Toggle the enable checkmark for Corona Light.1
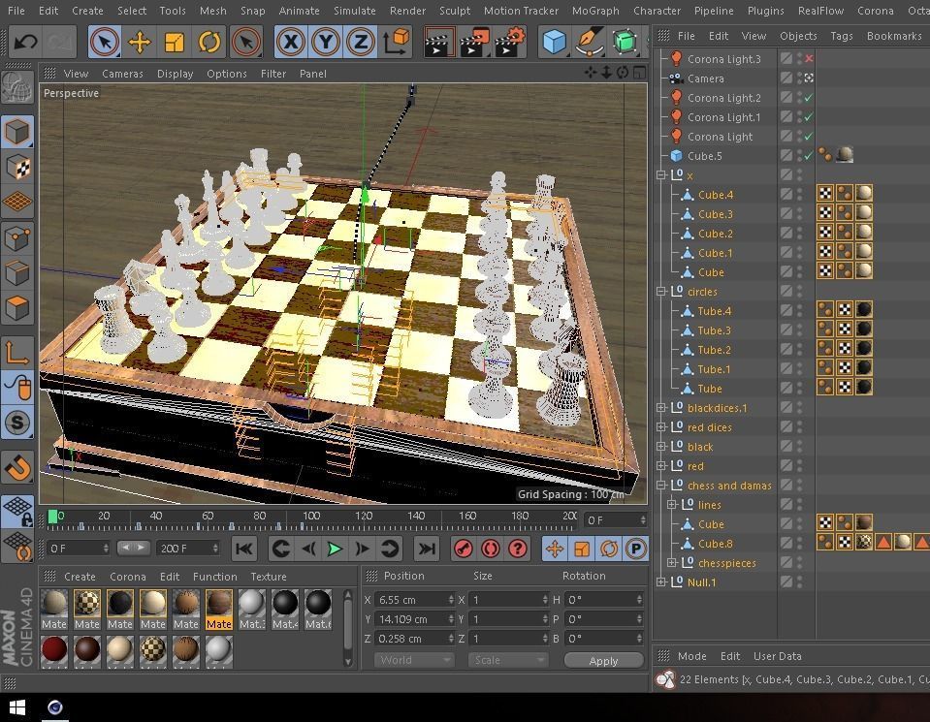930x722 pixels. [809, 116]
